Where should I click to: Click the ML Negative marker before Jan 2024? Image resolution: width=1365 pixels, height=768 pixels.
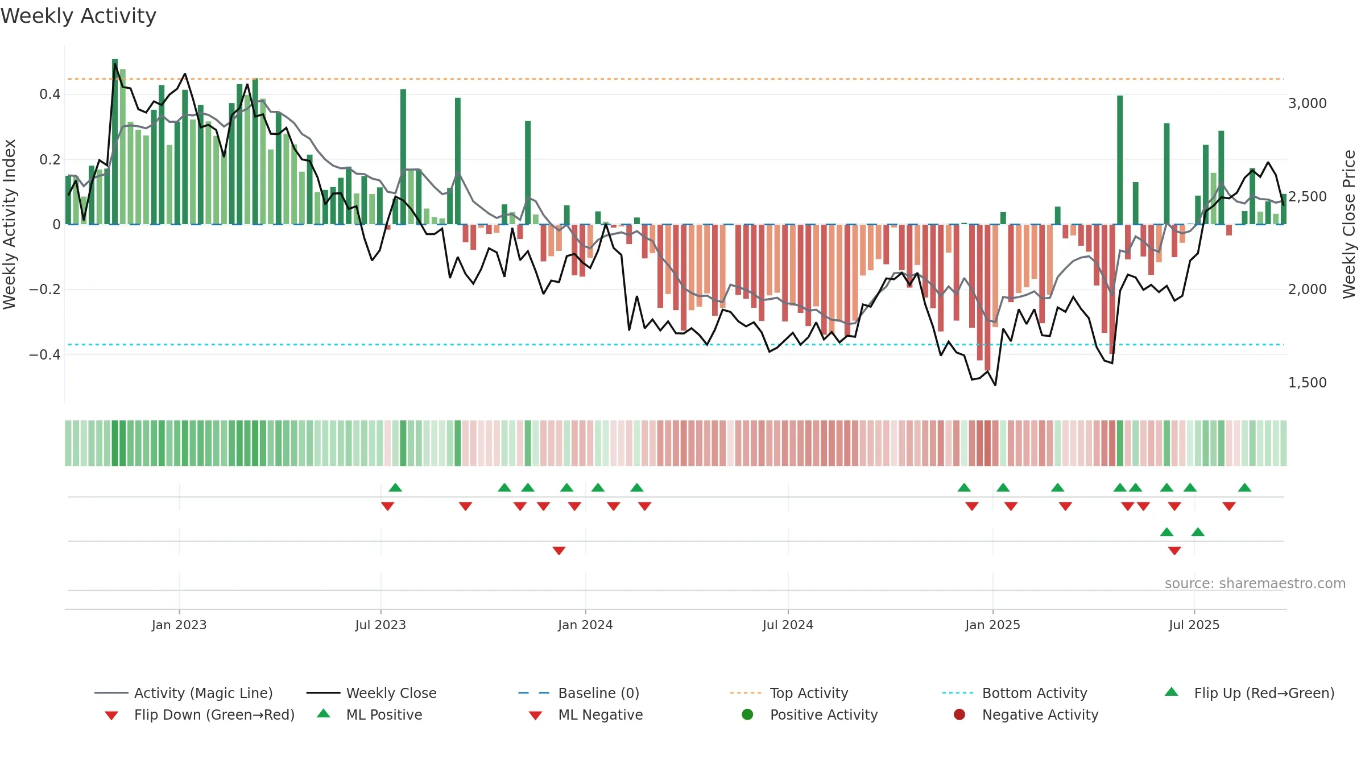point(559,551)
